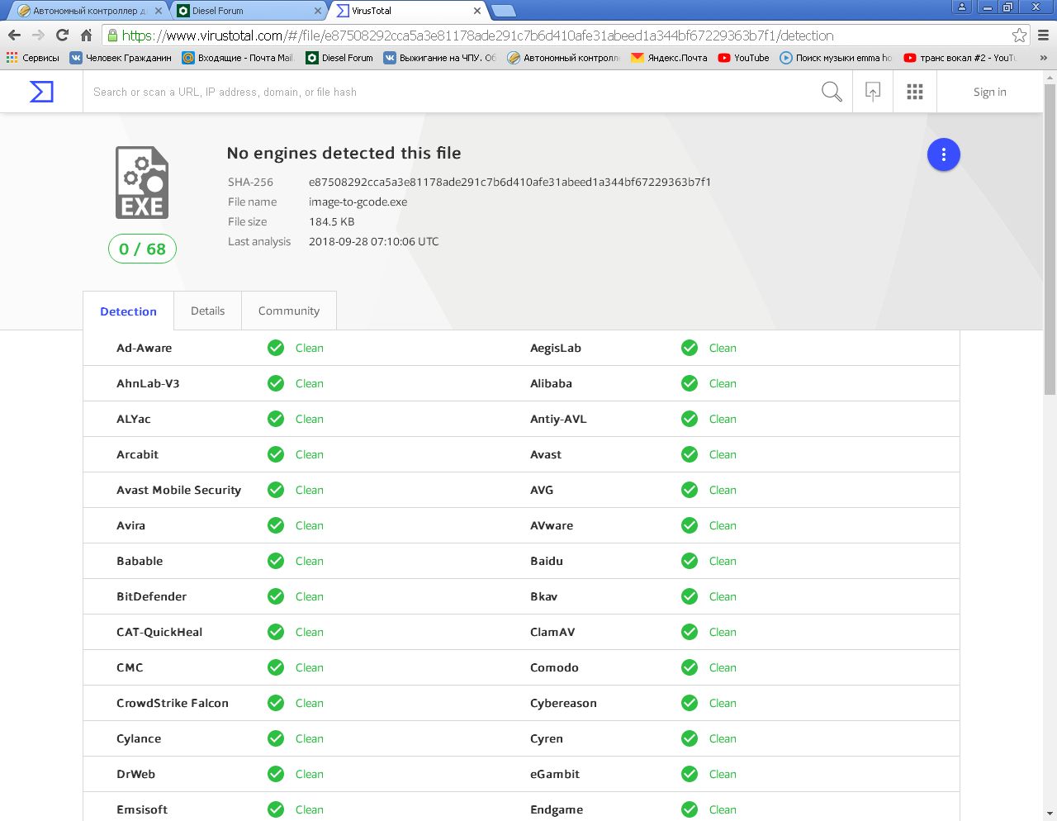Go back with the browser back arrow
Screen dimensions: 1057x821
point(14,36)
